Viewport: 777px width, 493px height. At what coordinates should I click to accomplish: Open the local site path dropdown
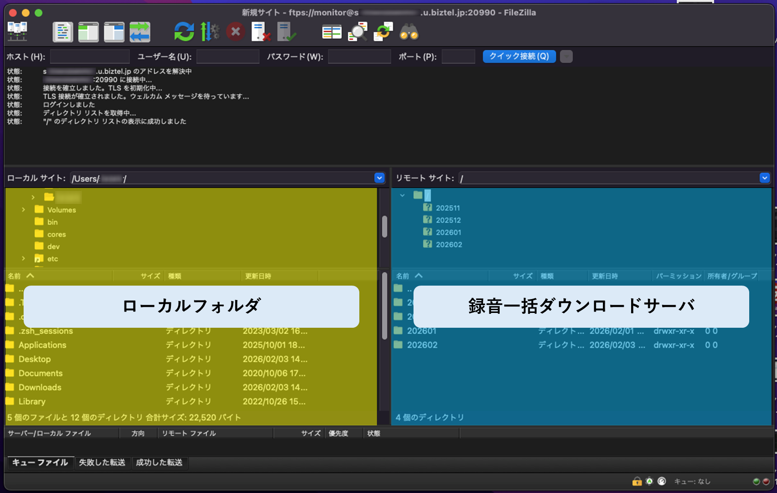379,178
